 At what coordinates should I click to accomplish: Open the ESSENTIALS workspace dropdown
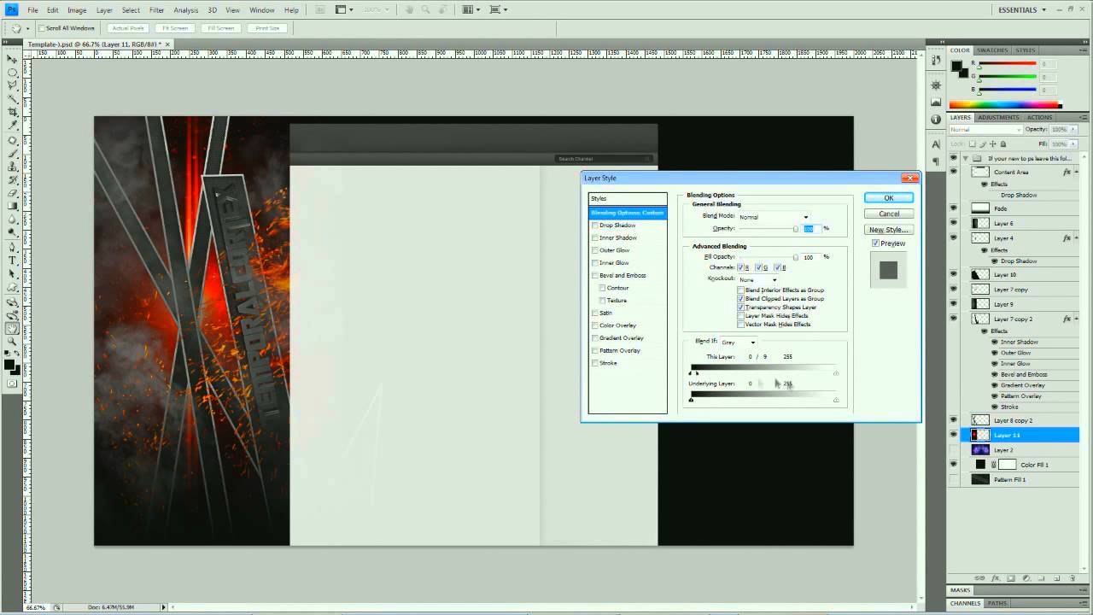coord(1023,9)
